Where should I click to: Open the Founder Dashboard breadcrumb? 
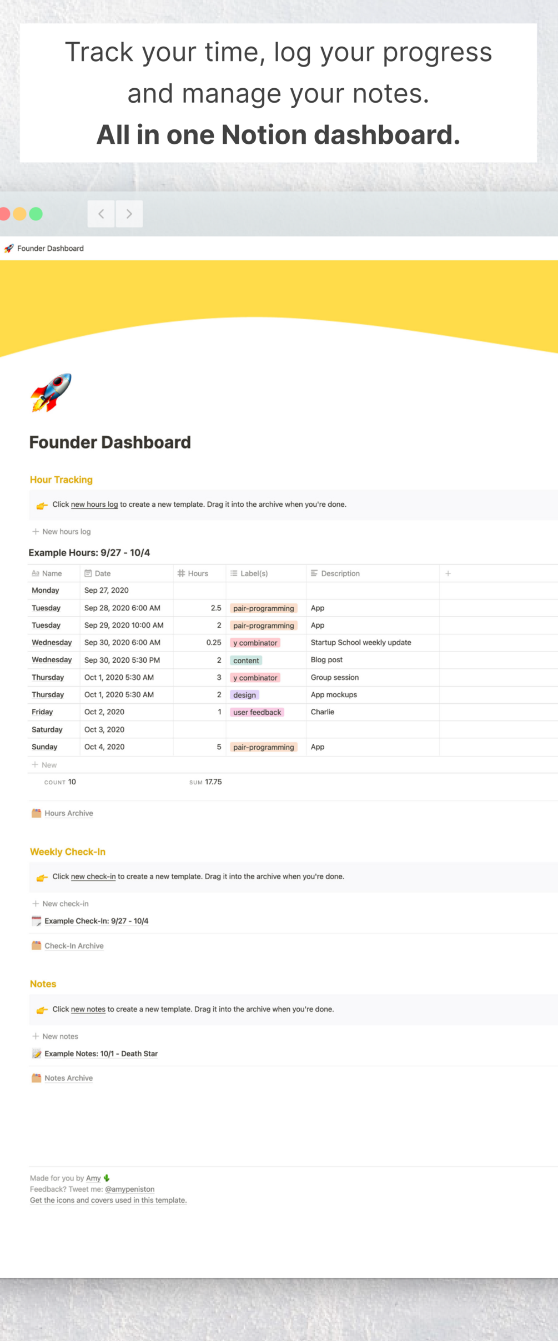(50, 249)
